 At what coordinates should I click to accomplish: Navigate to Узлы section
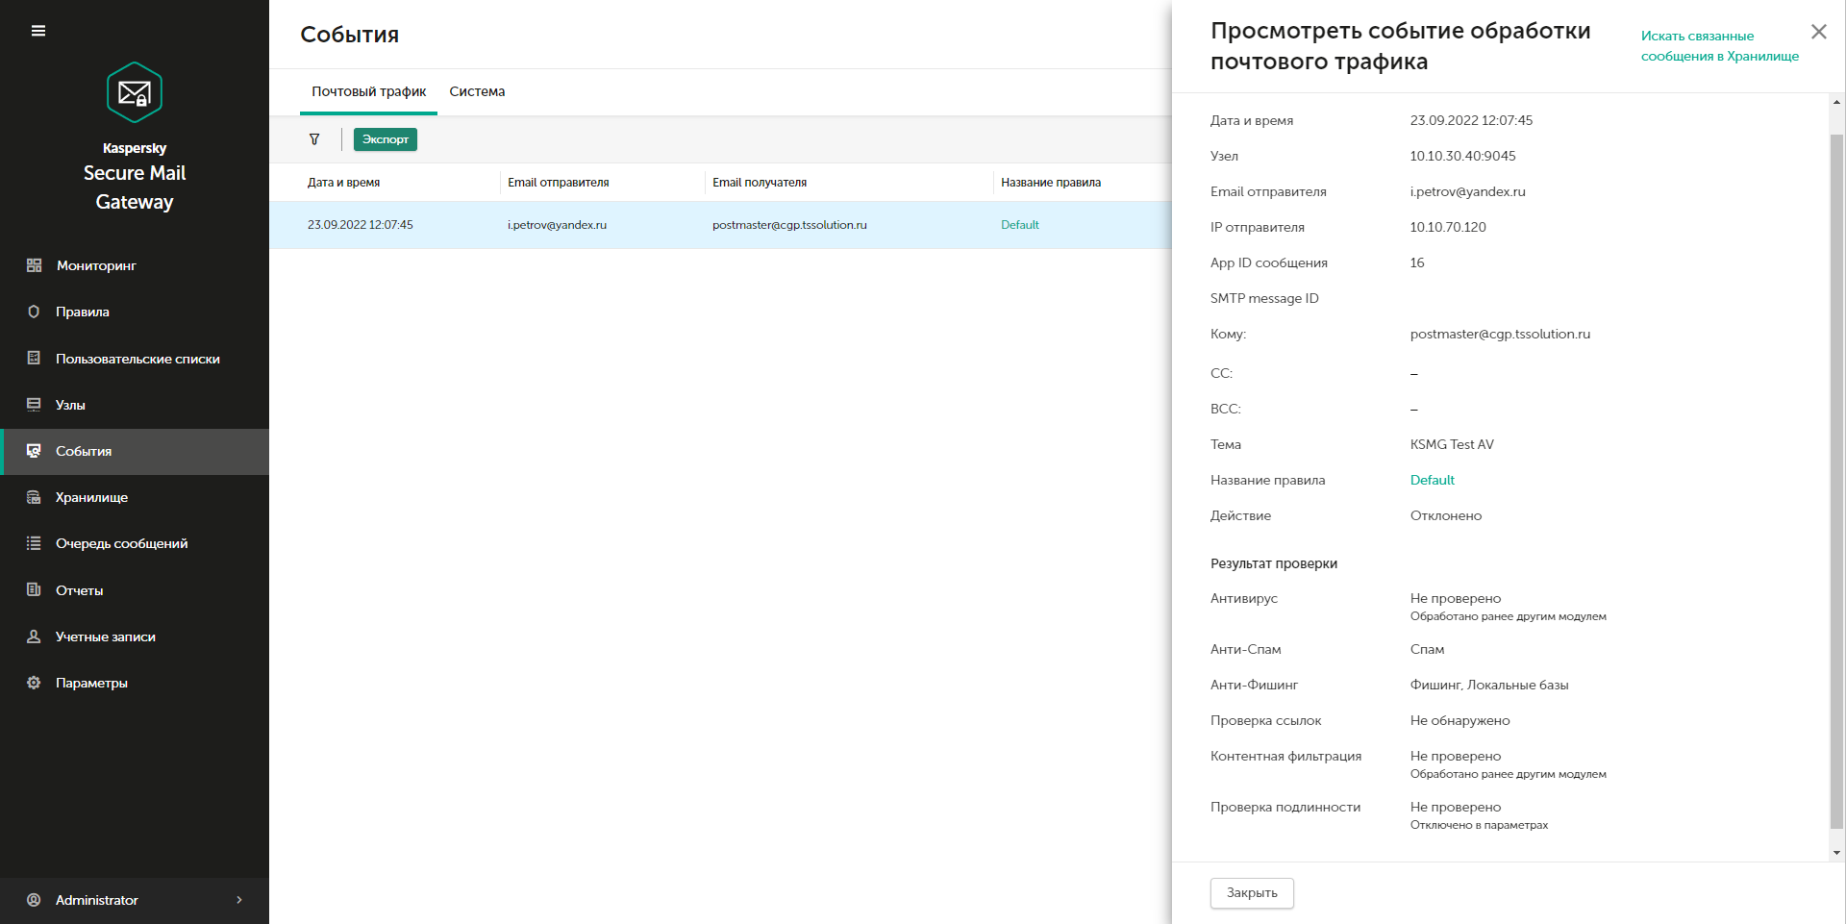(70, 405)
